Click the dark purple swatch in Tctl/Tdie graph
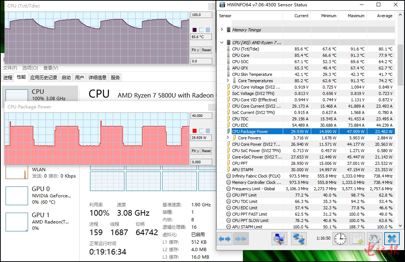Image resolution: width=405 pixels, height=262 pixels. pyautogui.click(x=194, y=30)
